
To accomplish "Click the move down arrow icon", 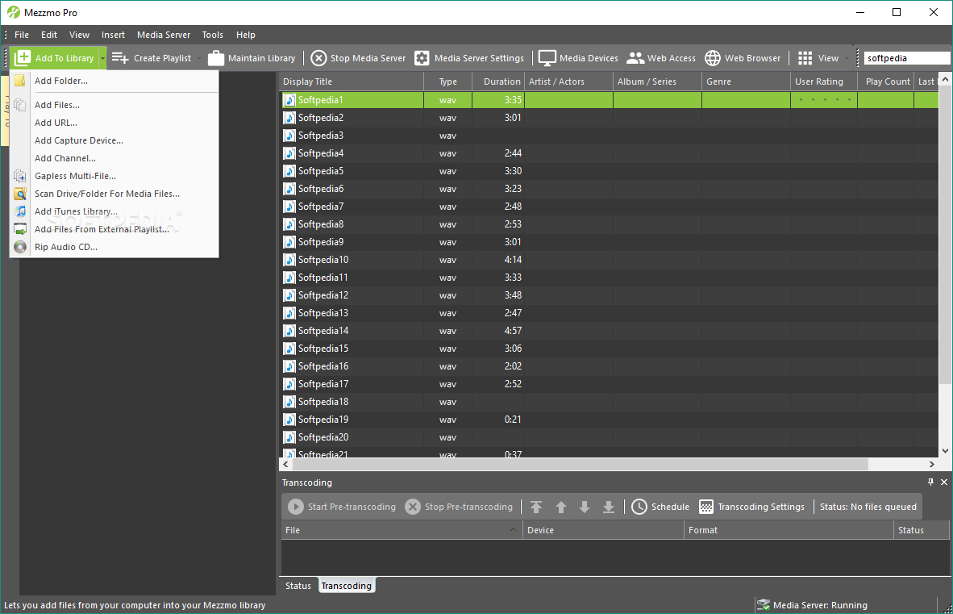I will [x=585, y=507].
